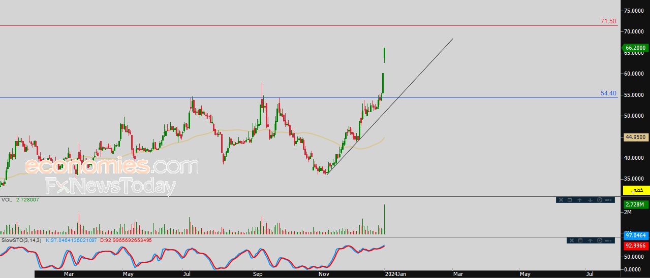Click the 50.0000 price axis label
The height and width of the screenshot is (278, 650).
pyautogui.click(x=635, y=116)
